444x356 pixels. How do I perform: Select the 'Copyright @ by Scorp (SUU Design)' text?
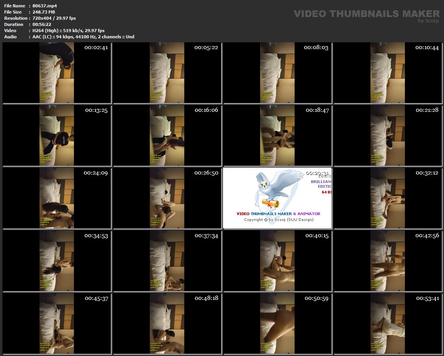coord(279,220)
